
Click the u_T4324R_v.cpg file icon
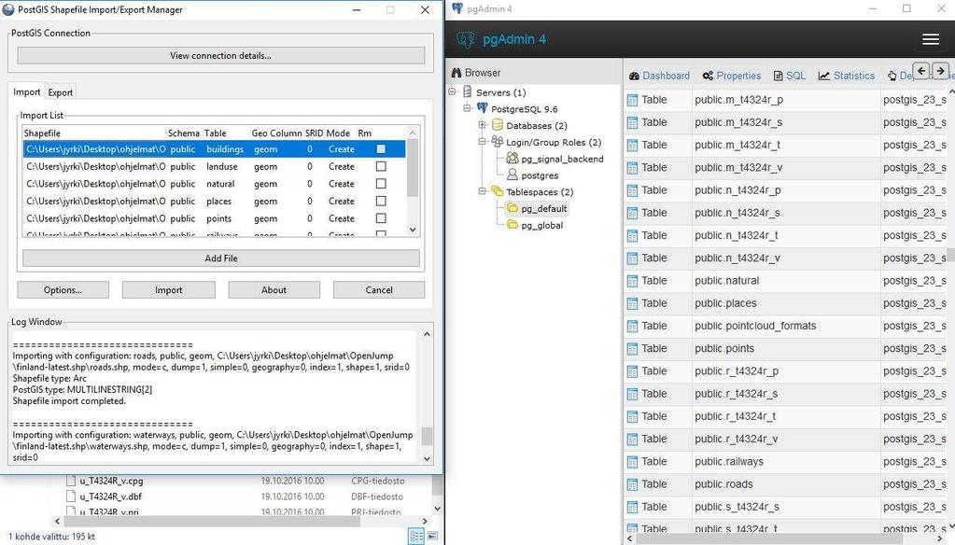[x=71, y=481]
